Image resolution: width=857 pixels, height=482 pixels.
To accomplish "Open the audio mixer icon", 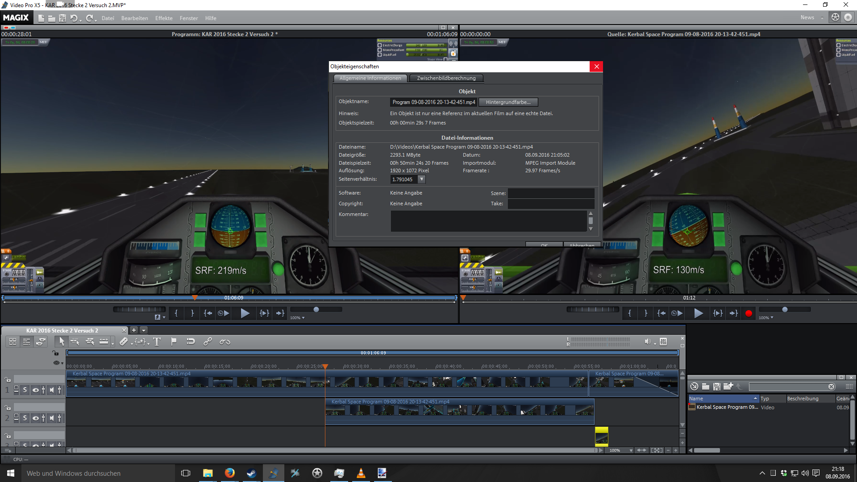I will click(x=663, y=342).
